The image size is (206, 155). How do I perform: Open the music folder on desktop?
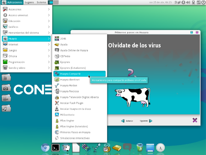tap(6, 108)
